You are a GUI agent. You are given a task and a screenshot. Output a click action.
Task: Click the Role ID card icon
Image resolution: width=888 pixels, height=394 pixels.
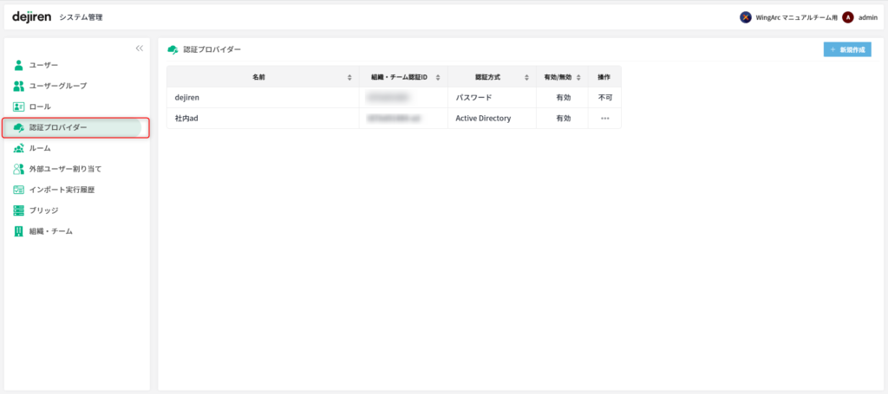(19, 107)
